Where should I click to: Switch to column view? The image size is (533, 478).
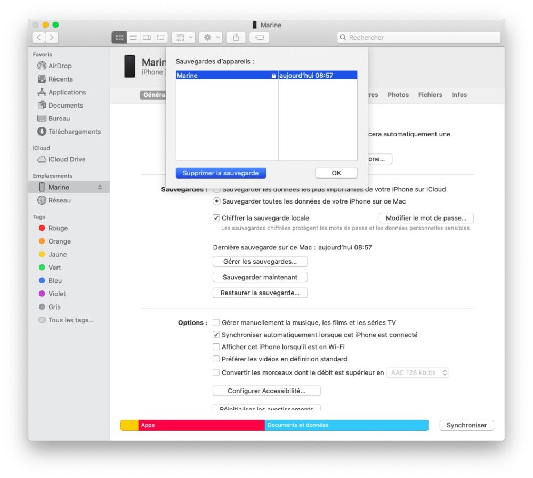[x=147, y=37]
